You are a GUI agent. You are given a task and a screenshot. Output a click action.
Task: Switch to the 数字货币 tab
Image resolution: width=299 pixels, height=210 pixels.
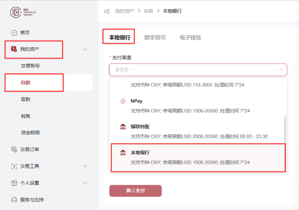155,37
